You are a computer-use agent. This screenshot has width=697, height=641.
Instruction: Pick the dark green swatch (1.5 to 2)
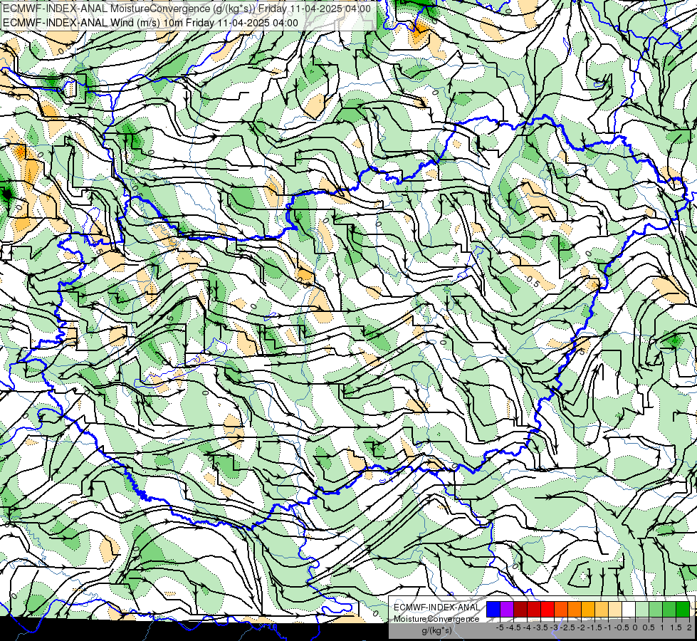(x=683, y=610)
